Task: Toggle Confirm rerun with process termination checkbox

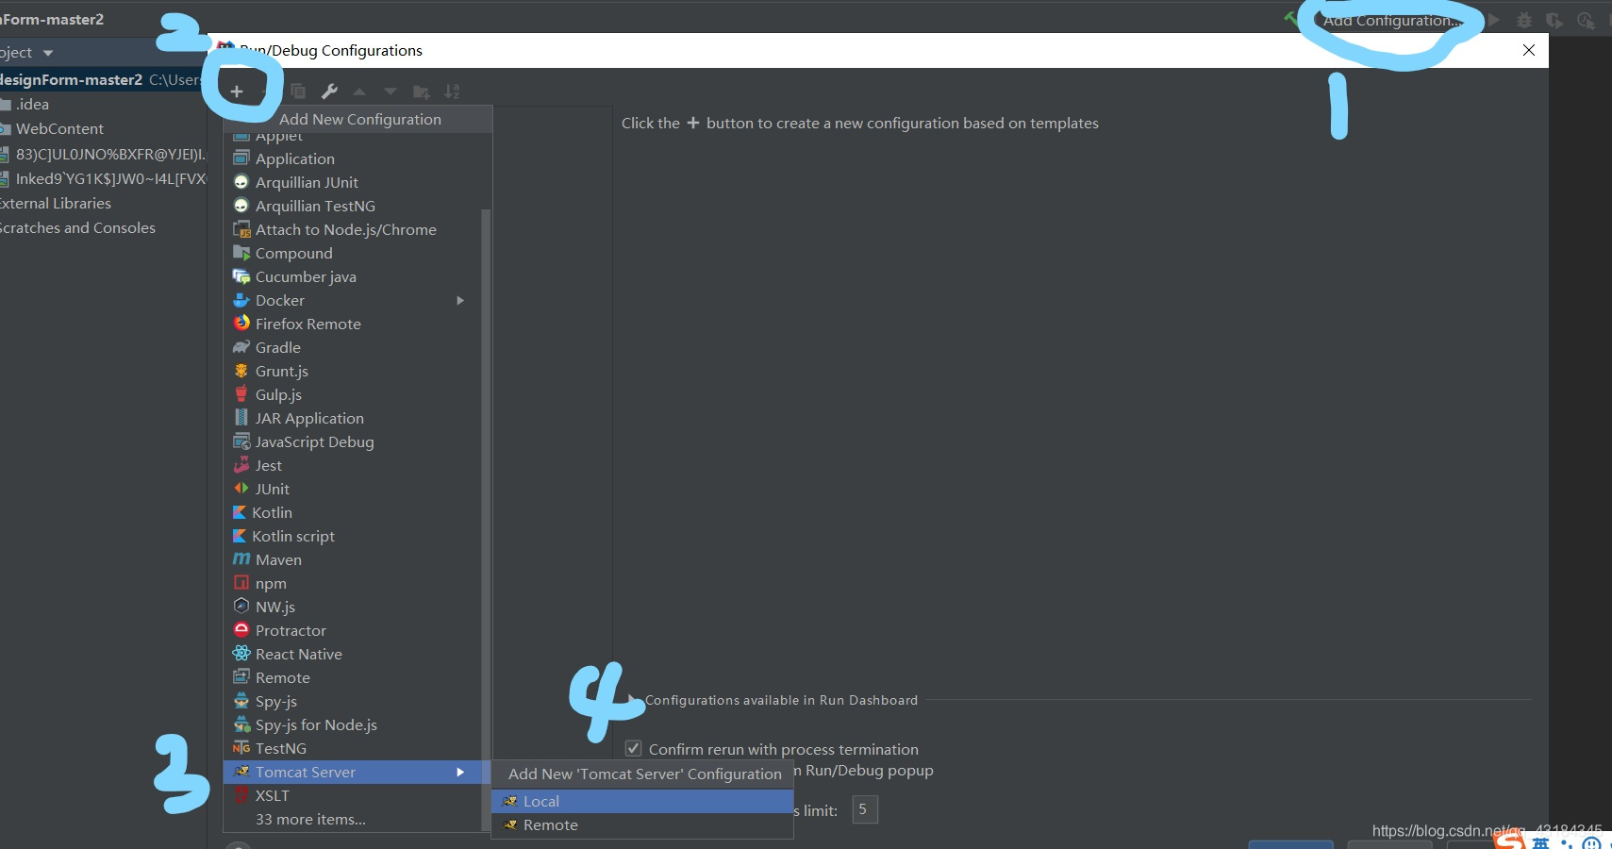Action: [x=634, y=748]
